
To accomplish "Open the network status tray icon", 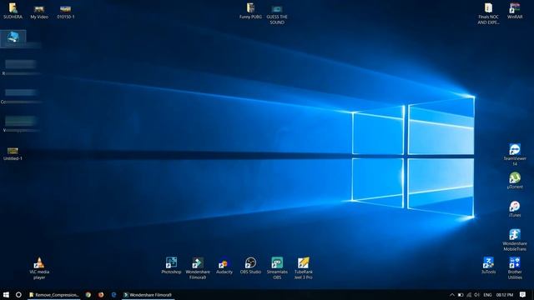I will coord(469,295).
